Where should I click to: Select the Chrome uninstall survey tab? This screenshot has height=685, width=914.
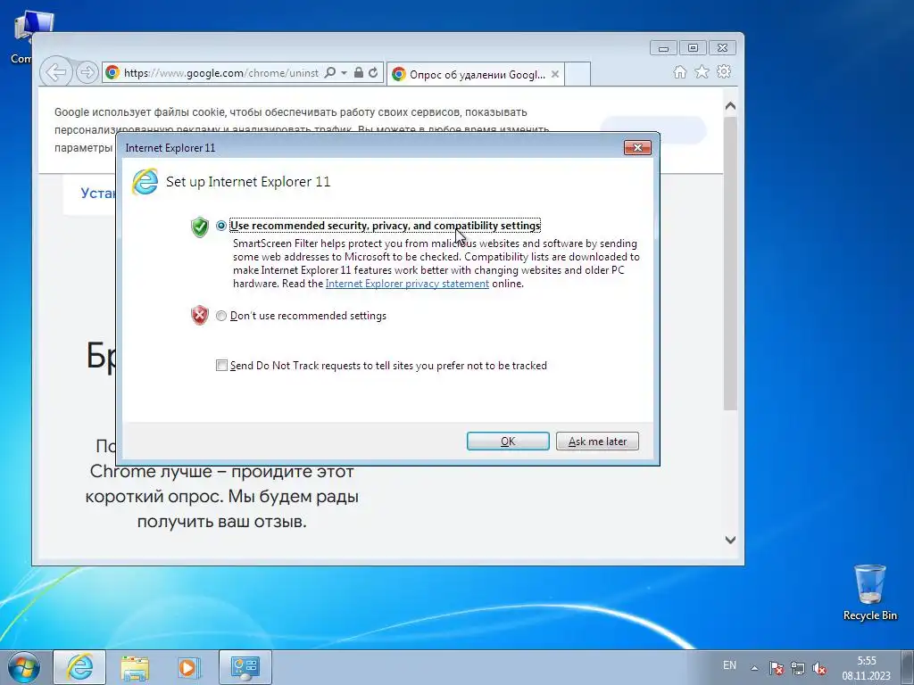pyautogui.click(x=475, y=74)
